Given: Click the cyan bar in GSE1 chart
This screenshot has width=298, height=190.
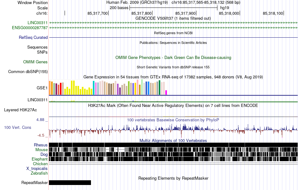Looking at the screenshot, I should [93, 88].
